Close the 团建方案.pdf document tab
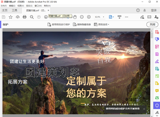 pos(48,10)
